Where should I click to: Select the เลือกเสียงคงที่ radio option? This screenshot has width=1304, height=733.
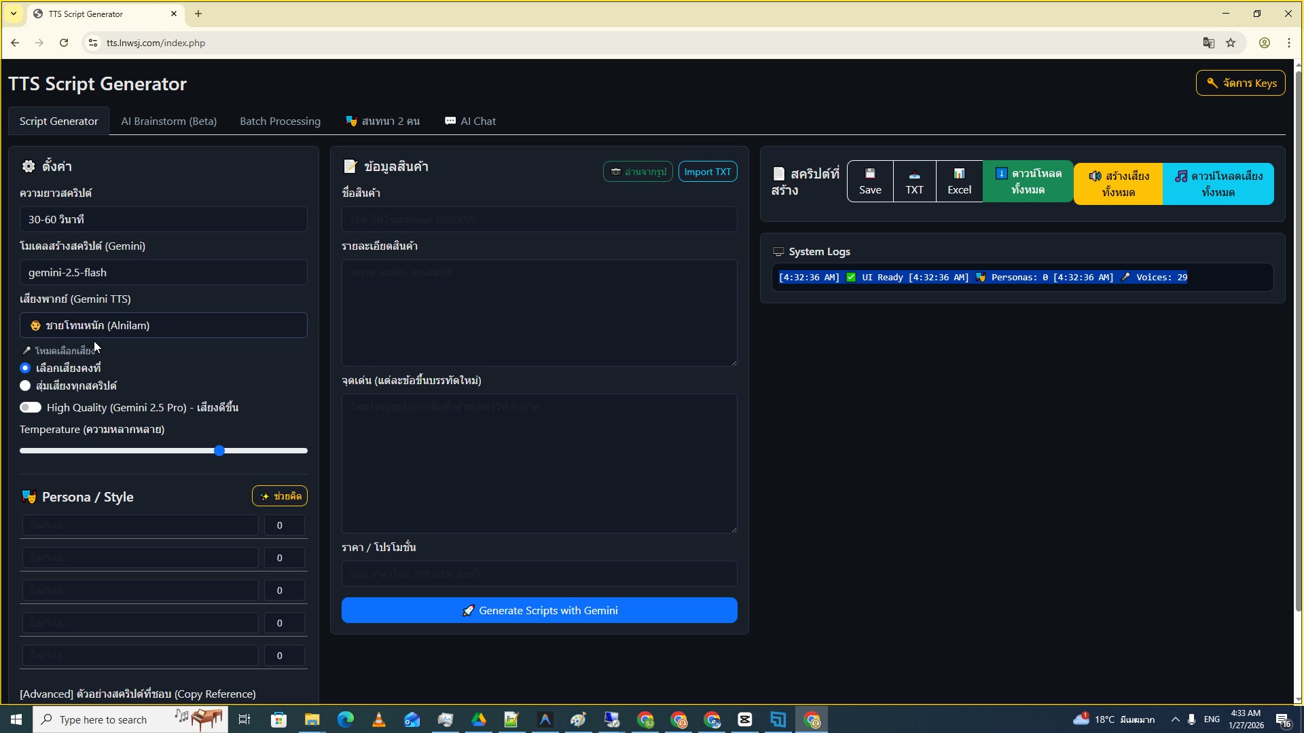25,368
